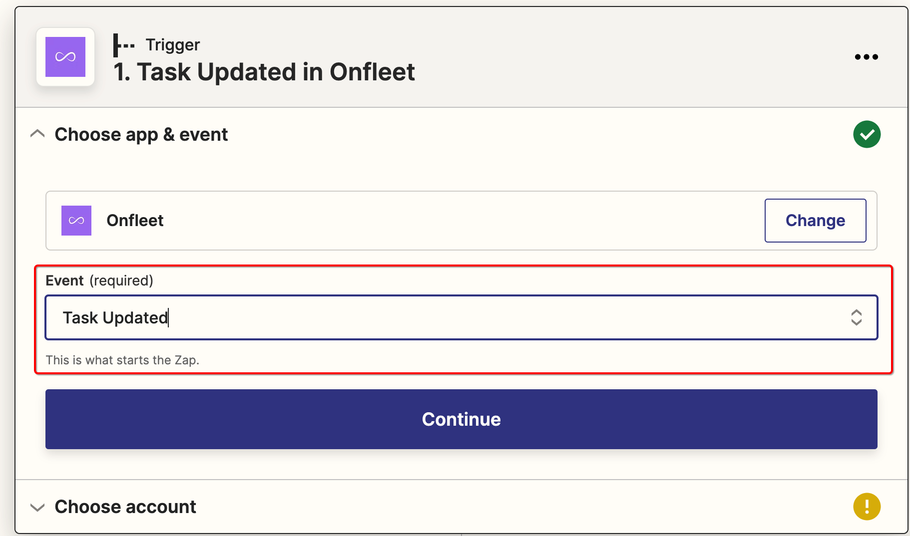The width and height of the screenshot is (910, 536).
Task: Click the small Onfleet icon in app row
Action: tap(76, 221)
